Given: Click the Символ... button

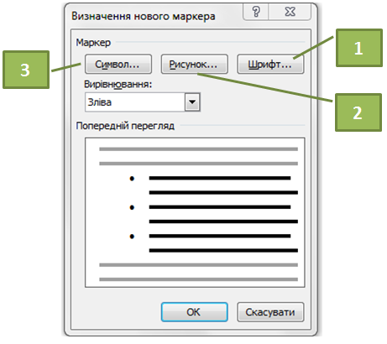Looking at the screenshot, I should (118, 65).
